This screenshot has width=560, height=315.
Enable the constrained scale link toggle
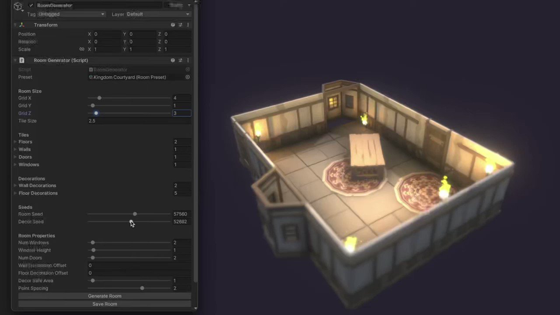[x=82, y=49]
